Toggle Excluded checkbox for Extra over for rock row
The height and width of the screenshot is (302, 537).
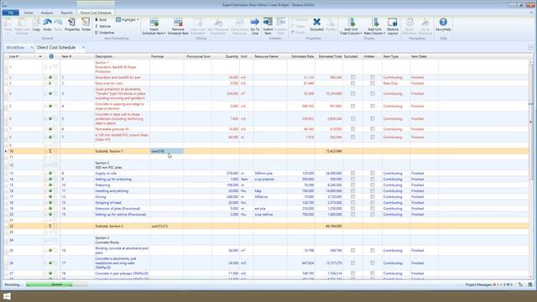click(x=352, y=83)
